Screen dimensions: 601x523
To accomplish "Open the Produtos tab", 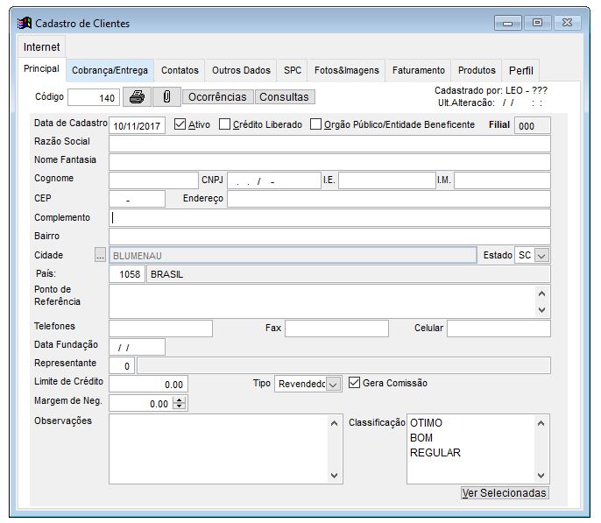I will click(477, 70).
